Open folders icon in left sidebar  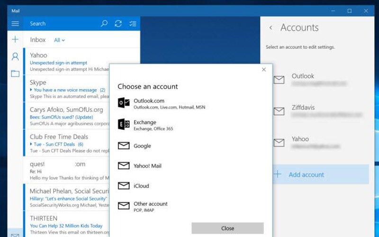[15, 73]
